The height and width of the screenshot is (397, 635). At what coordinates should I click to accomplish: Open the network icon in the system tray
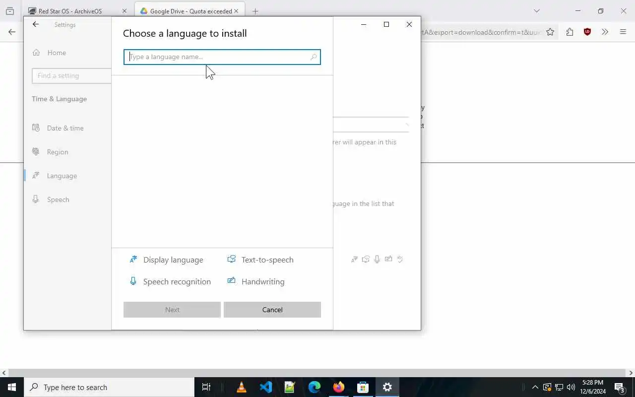tap(559, 387)
